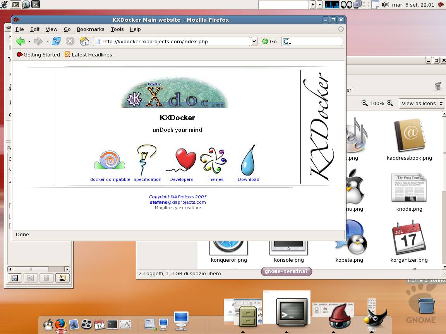Open the Google search engine selector dropdown
The width and height of the screenshot is (446, 334).
pyautogui.click(x=287, y=41)
